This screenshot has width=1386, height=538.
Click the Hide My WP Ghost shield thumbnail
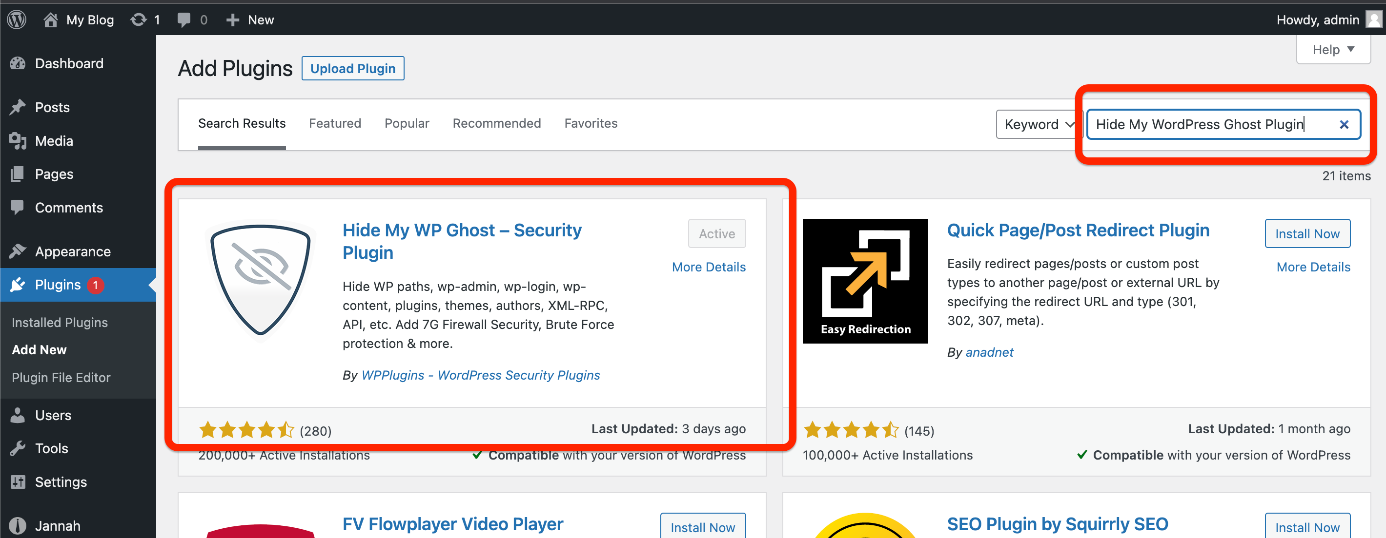pos(261,281)
